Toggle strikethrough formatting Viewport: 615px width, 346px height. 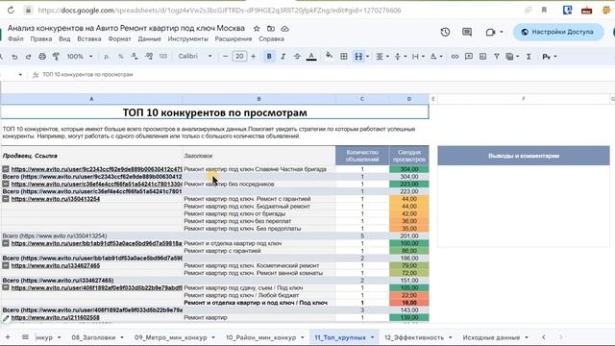[297, 57]
